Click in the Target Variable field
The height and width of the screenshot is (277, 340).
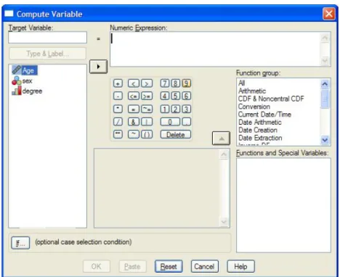[x=47, y=38]
